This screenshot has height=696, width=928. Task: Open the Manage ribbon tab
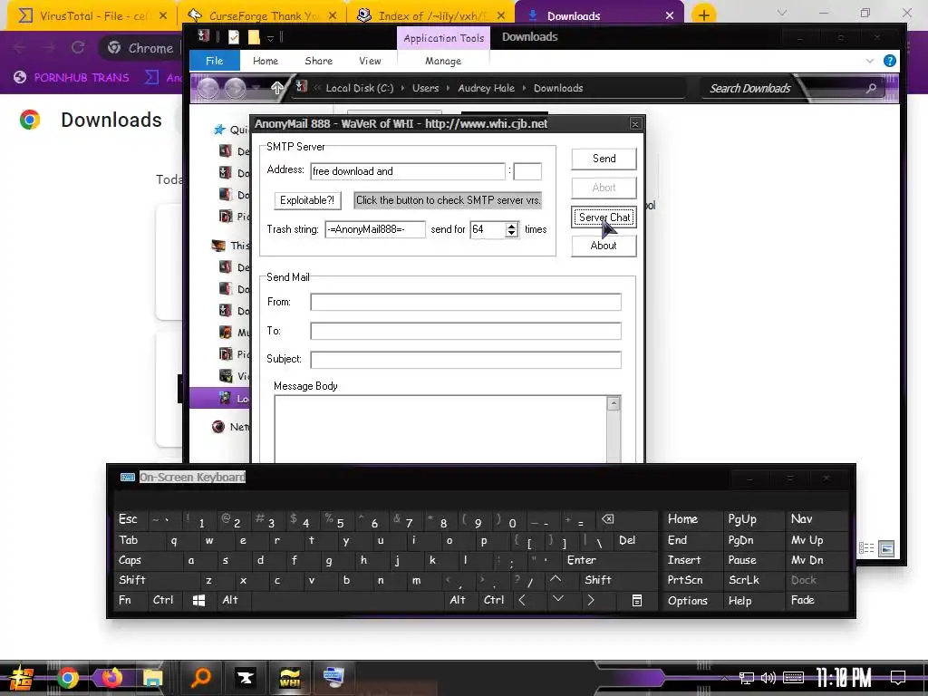point(442,61)
